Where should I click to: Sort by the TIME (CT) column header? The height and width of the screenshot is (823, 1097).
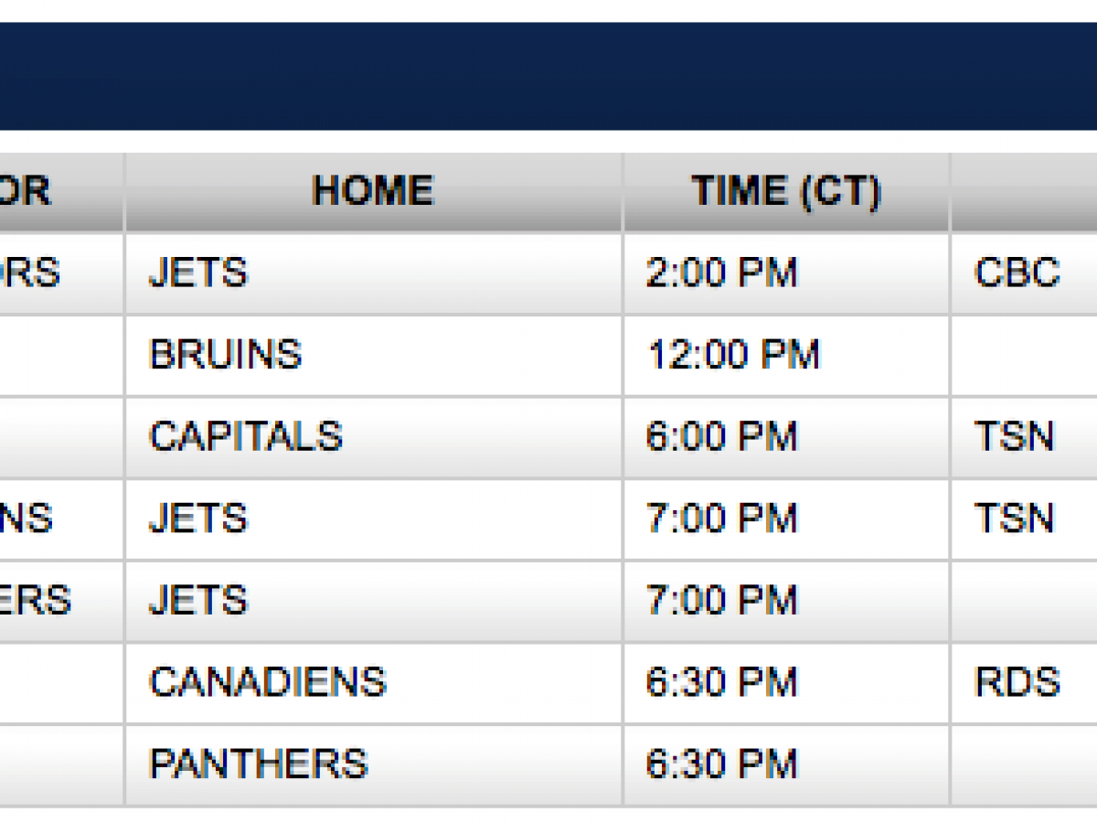tap(785, 191)
